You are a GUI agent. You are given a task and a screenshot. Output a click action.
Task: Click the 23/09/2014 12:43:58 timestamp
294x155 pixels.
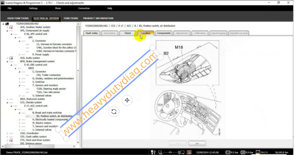[x=207, y=152]
